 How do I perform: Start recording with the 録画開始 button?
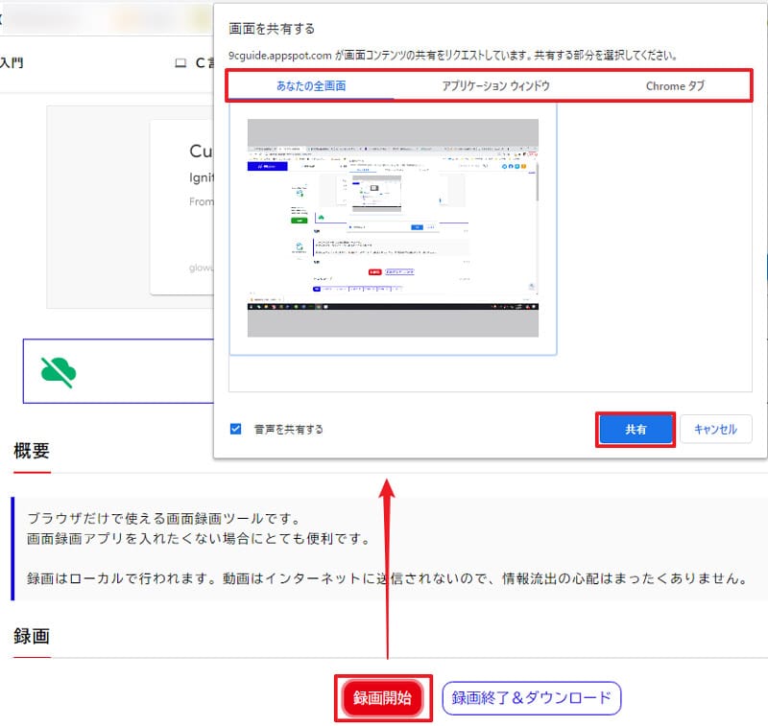[382, 698]
